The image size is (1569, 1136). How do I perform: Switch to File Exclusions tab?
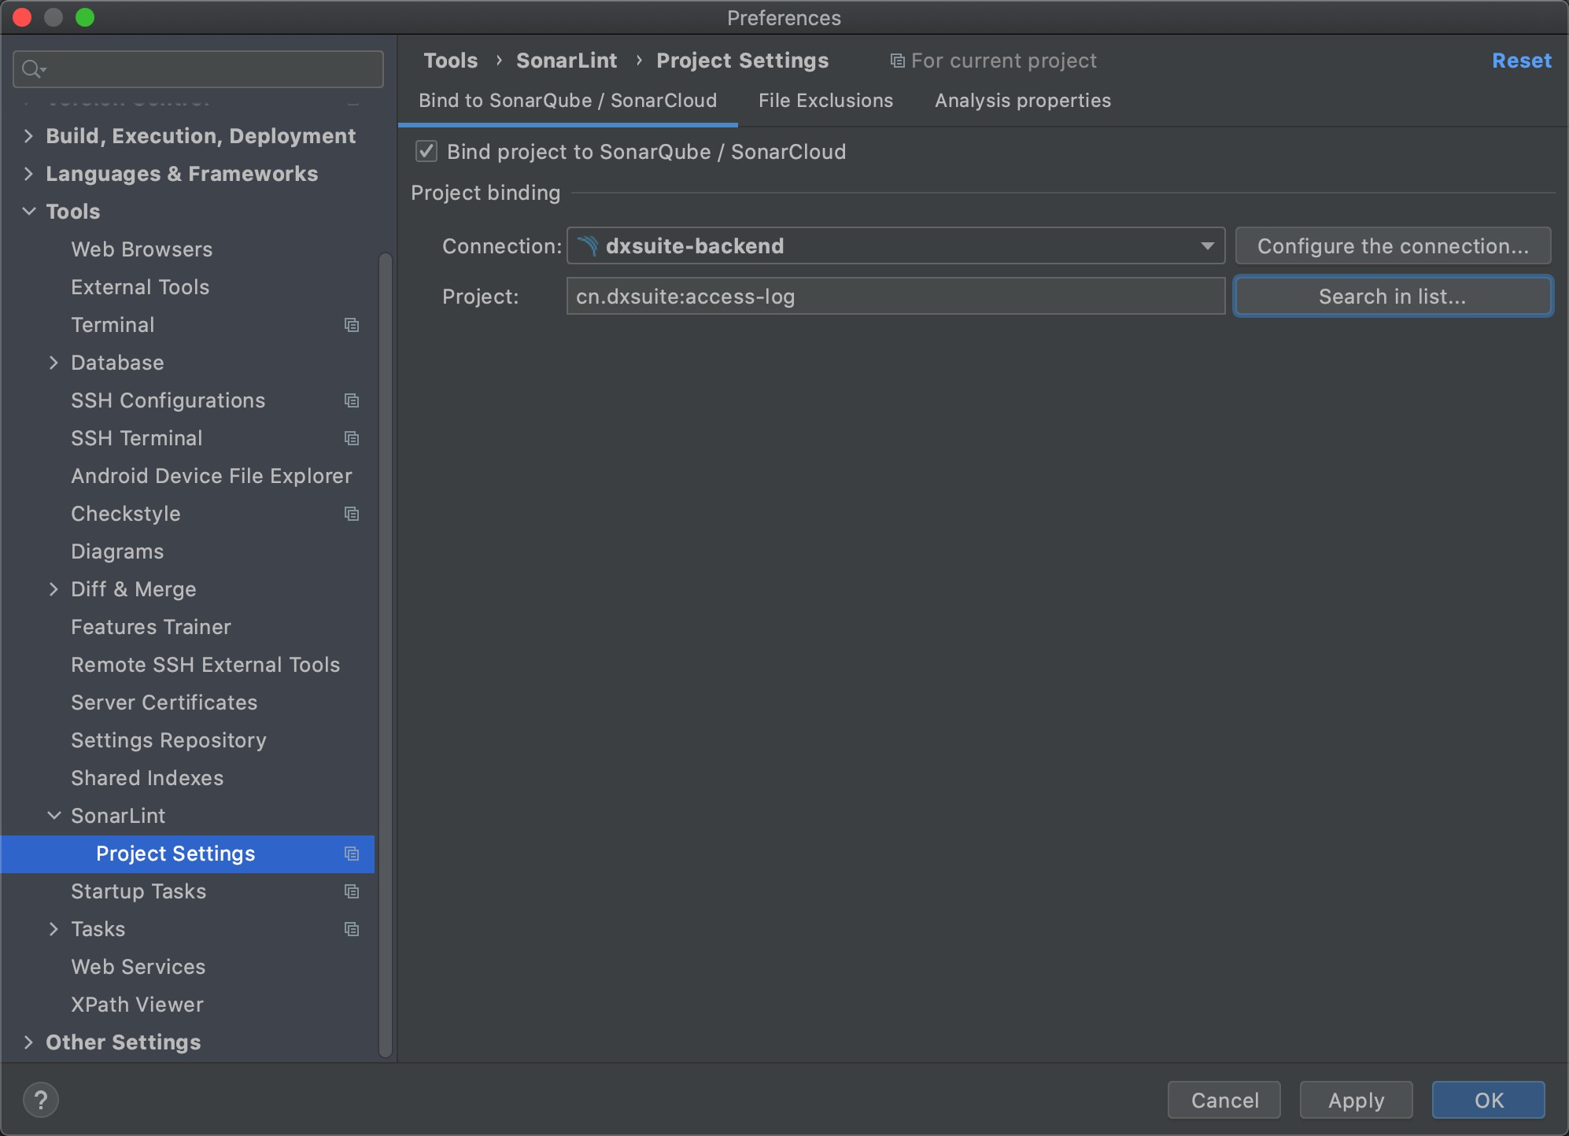click(x=825, y=101)
